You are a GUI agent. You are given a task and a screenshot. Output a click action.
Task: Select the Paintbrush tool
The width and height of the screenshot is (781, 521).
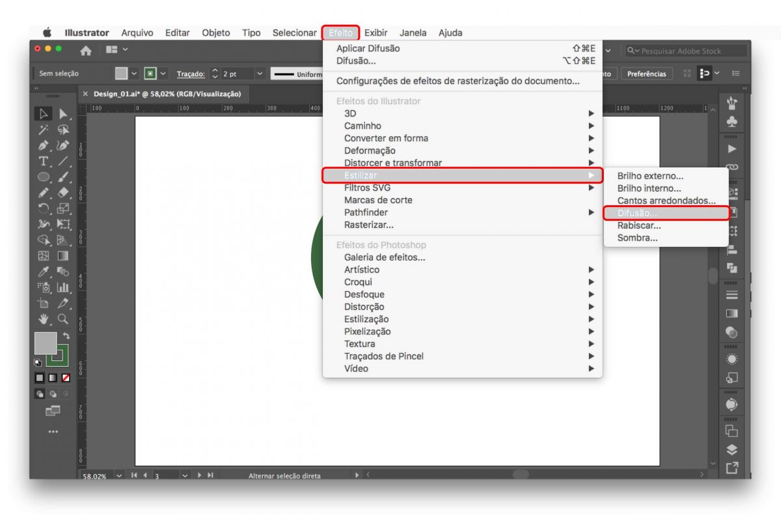click(63, 176)
